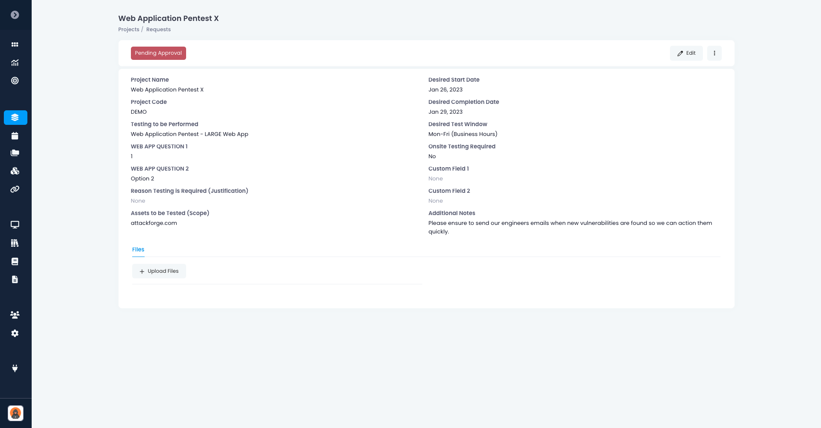The width and height of the screenshot is (821, 428).
Task: Click the Edit button
Action: point(686,53)
